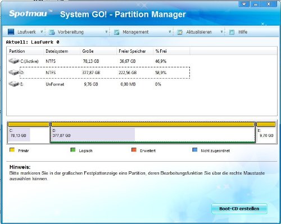Click the Laufwerk drive icon
The height and width of the screenshot is (224, 281).
click(11, 32)
